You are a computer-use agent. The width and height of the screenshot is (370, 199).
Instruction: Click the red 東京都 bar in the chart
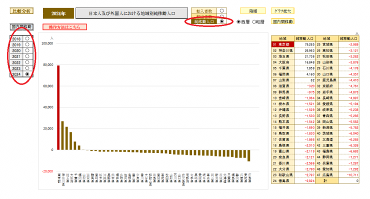[58, 107]
